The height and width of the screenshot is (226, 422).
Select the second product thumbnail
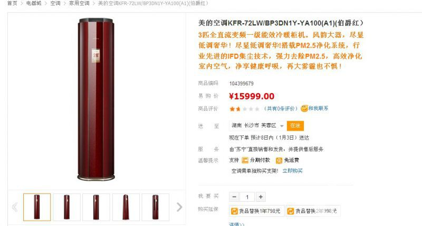[67, 207]
